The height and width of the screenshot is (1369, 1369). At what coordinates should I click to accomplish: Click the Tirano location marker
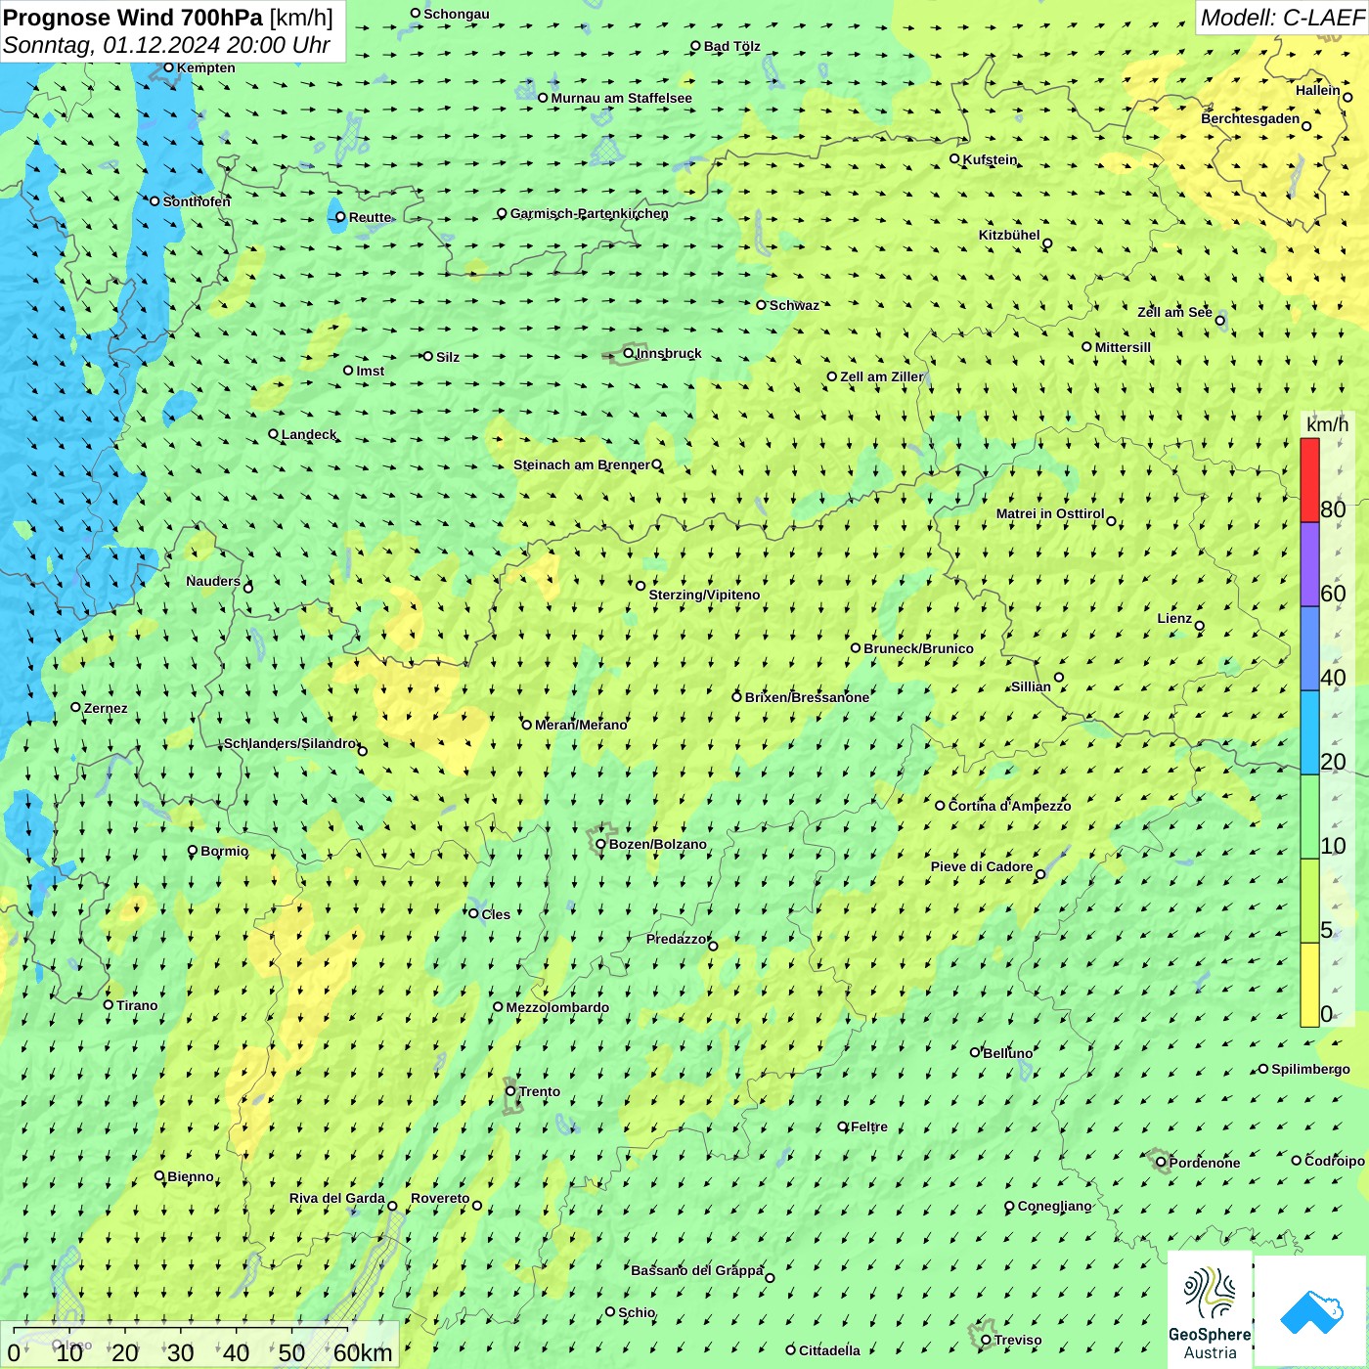pyautogui.click(x=109, y=1004)
